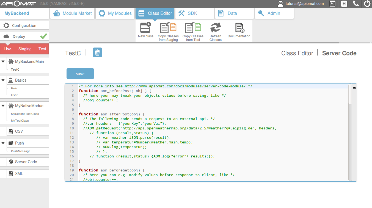Click the Admin key icon
The height and width of the screenshot is (208, 372).
click(261, 13)
